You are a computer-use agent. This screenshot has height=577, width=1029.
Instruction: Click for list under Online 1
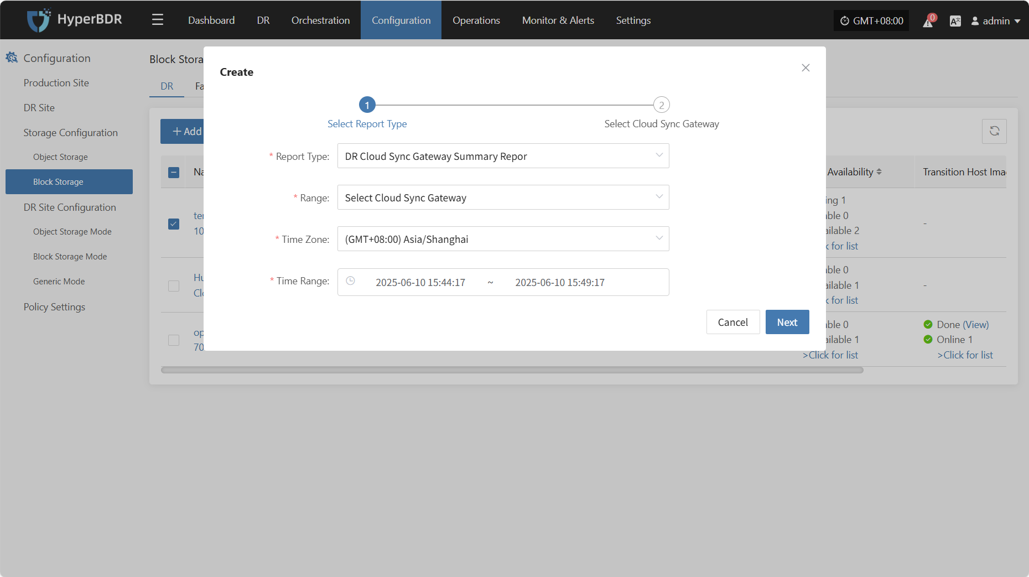pyautogui.click(x=965, y=355)
